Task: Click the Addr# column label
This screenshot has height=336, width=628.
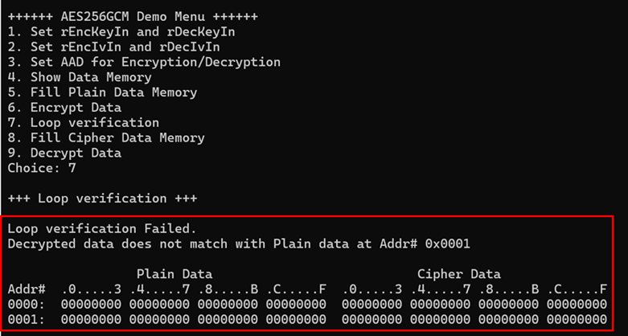Action: (x=27, y=289)
